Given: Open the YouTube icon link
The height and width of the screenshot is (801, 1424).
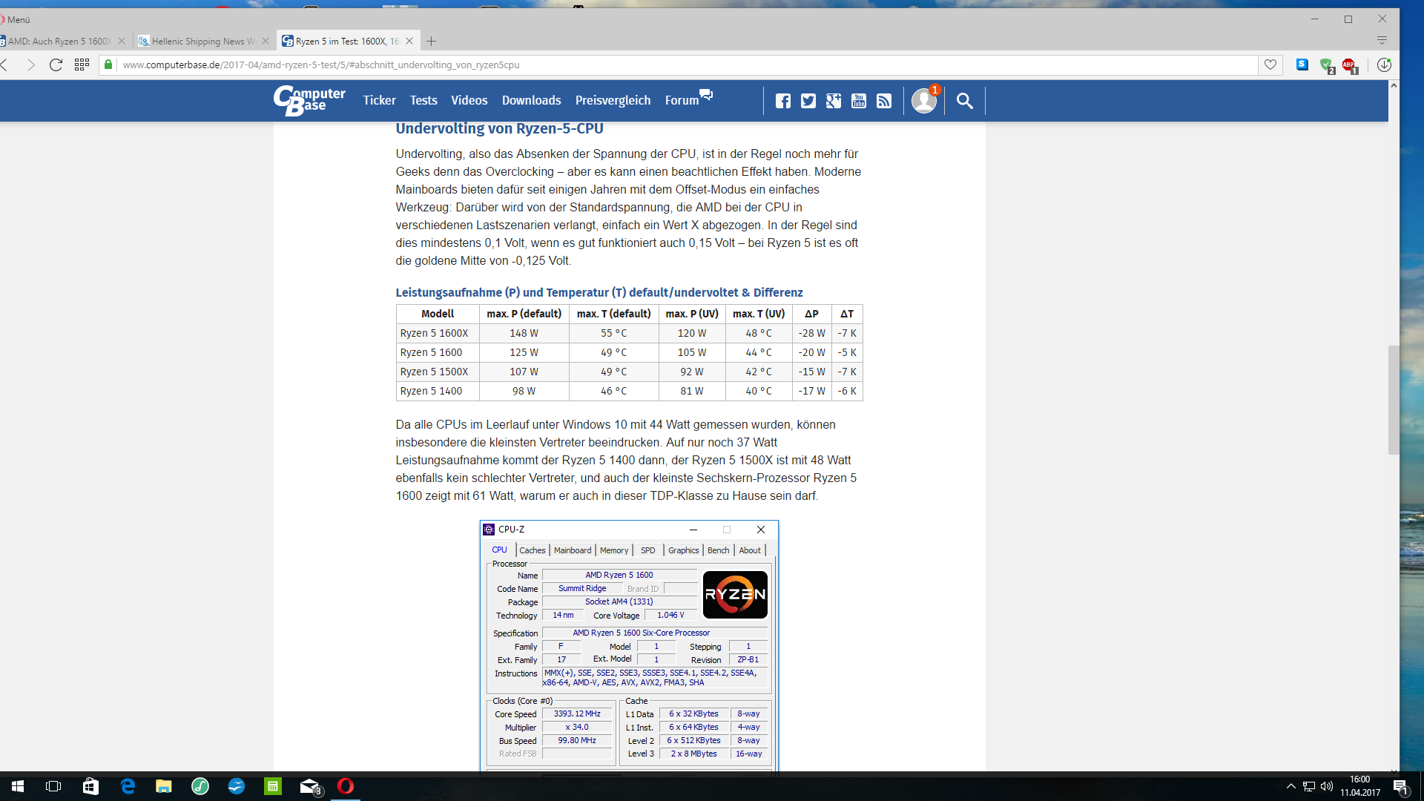Looking at the screenshot, I should (859, 101).
